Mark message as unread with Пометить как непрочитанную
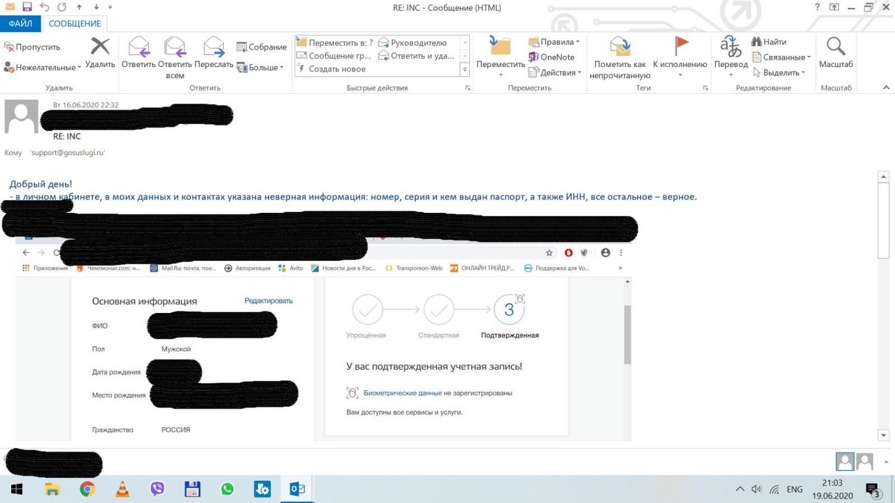Image resolution: width=895 pixels, height=503 pixels. 620,58
